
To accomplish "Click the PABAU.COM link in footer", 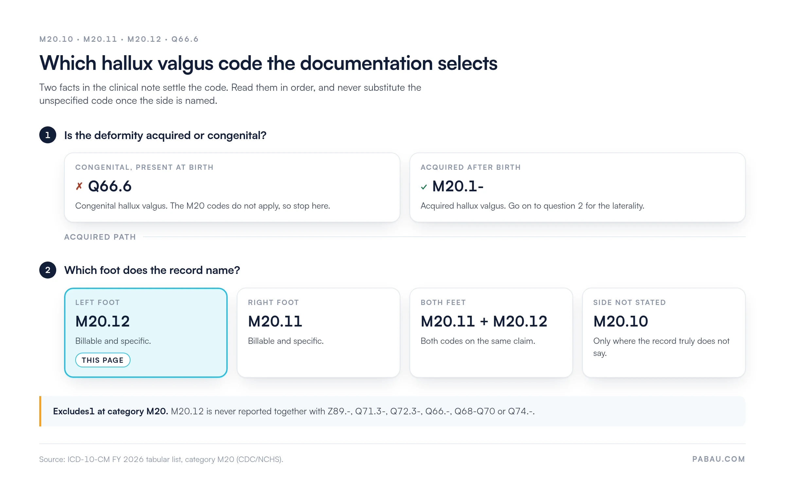I will click(719, 459).
